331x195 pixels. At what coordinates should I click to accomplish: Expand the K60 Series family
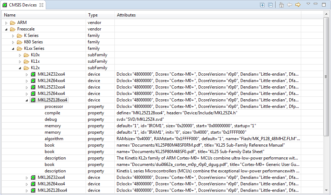(13, 42)
